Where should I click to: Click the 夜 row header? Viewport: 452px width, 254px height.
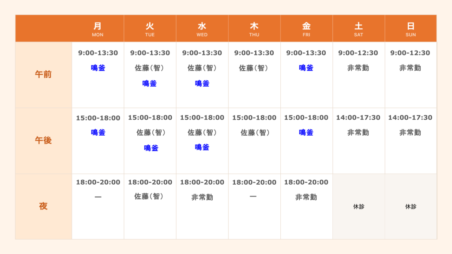(x=44, y=206)
